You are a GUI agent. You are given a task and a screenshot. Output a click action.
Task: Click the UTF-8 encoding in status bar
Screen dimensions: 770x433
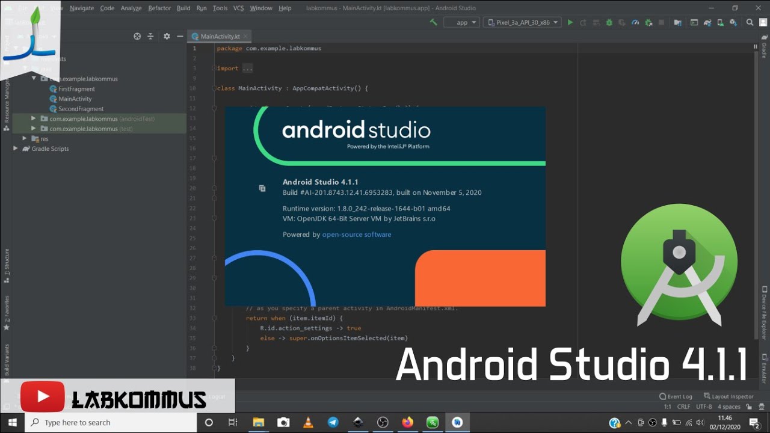[704, 407]
